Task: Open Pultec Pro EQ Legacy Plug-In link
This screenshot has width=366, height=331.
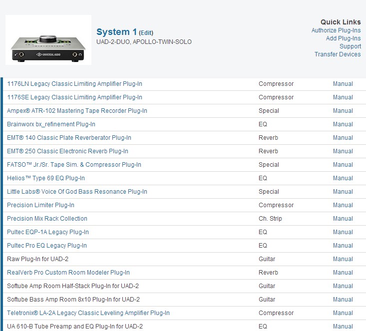Action: (47, 246)
